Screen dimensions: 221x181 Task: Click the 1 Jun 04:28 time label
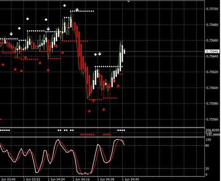pyautogui.click(x=106, y=179)
